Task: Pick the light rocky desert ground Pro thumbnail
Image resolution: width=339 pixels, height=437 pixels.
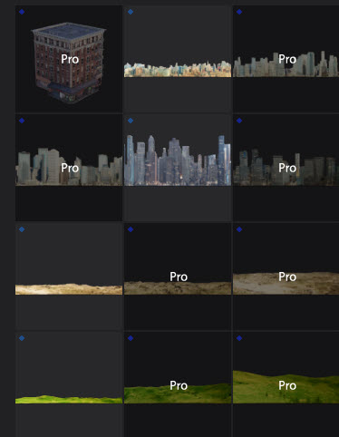Action: tap(286, 277)
